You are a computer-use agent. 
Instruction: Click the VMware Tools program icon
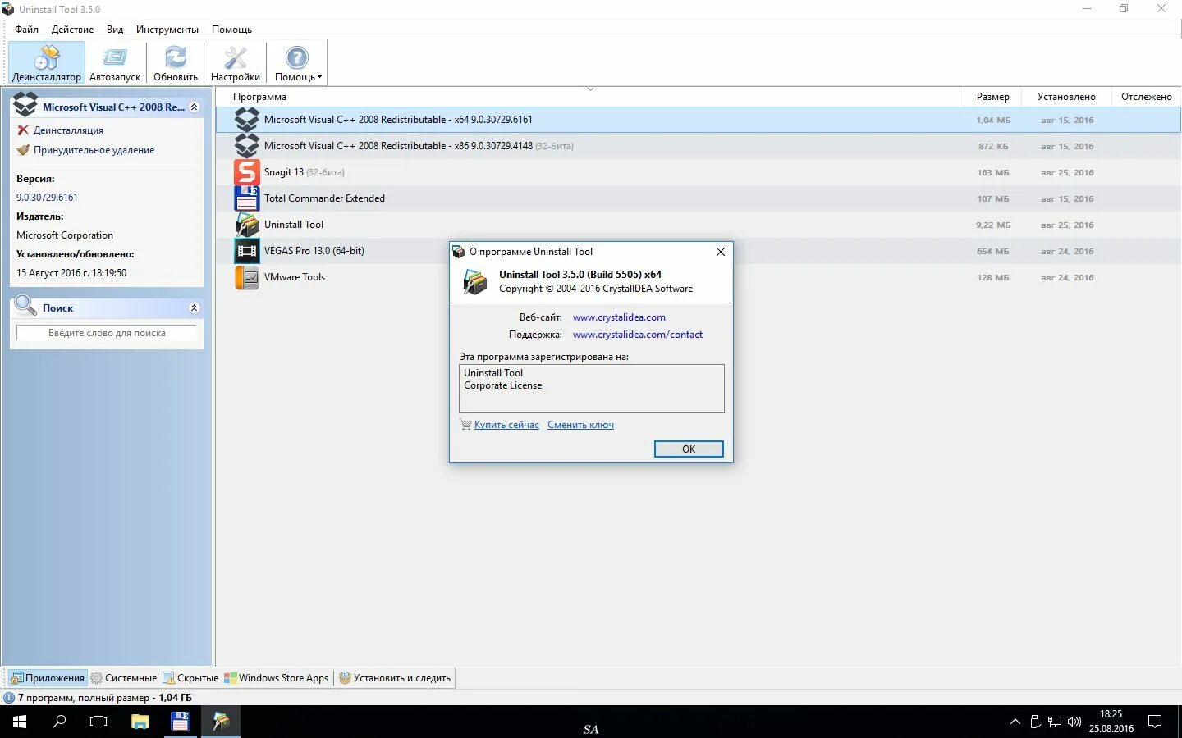click(x=247, y=277)
